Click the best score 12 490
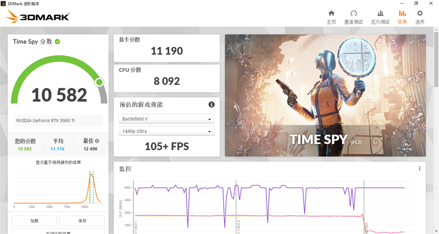This screenshot has height=234, width=439. (90, 149)
